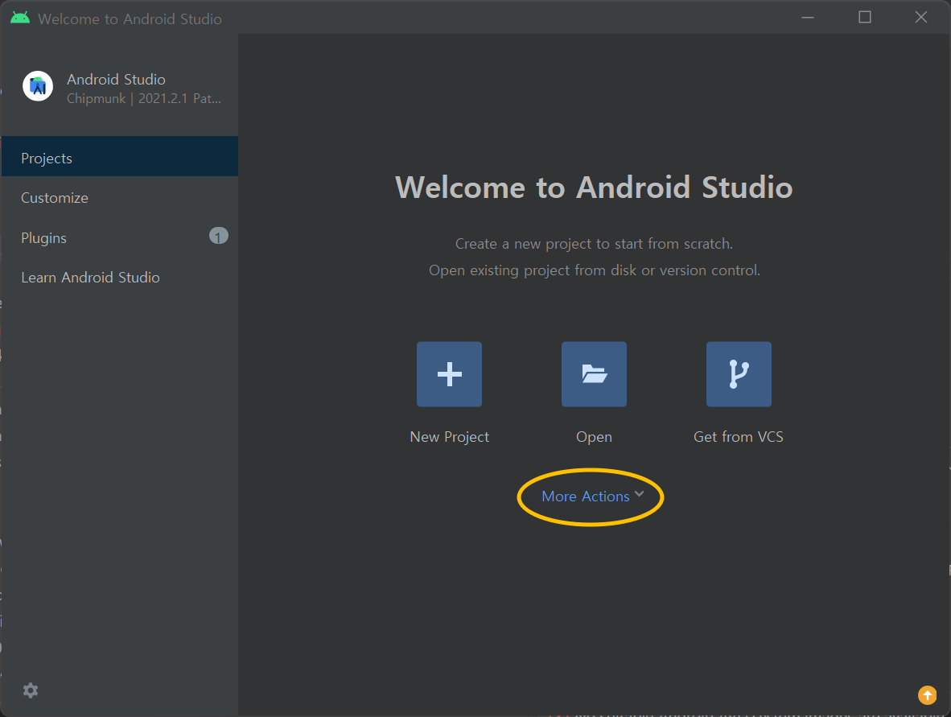The height and width of the screenshot is (717, 951).
Task: Select the Projects tab
Action: (x=120, y=156)
